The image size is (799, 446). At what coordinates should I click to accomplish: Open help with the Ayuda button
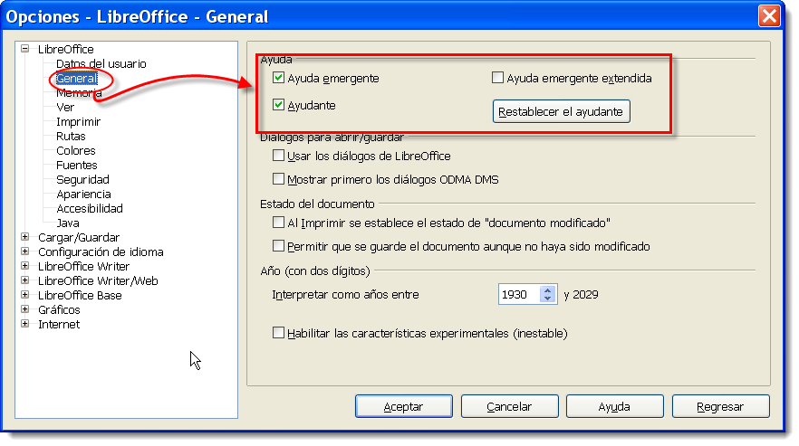[x=614, y=406]
